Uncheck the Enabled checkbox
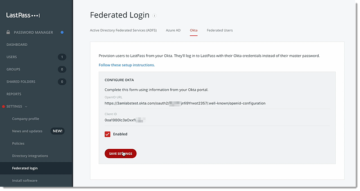This screenshot has width=360, height=191. (x=108, y=134)
